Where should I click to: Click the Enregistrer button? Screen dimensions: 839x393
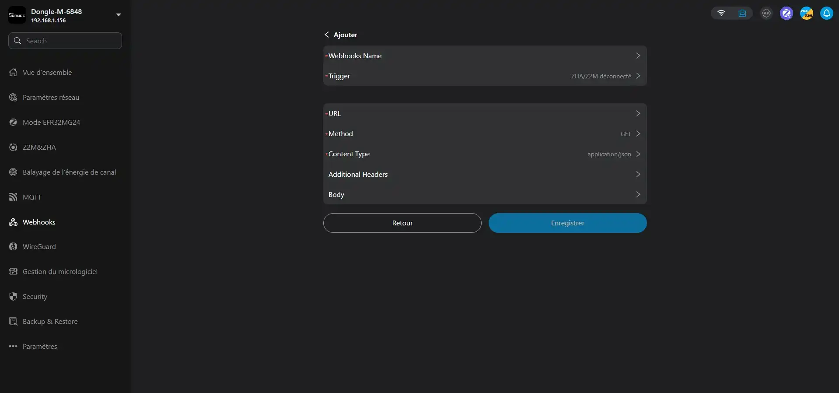pos(567,223)
